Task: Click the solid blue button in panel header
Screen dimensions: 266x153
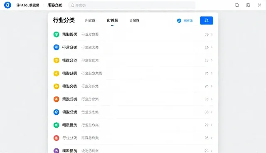Action: point(207,20)
